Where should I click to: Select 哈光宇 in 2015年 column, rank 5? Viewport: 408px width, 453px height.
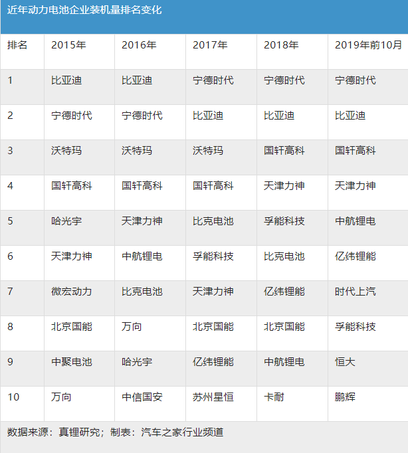coord(66,221)
